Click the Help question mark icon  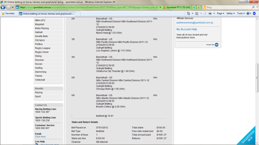pos(248,14)
